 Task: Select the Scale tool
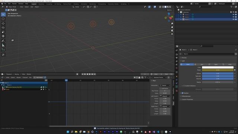click(3, 32)
